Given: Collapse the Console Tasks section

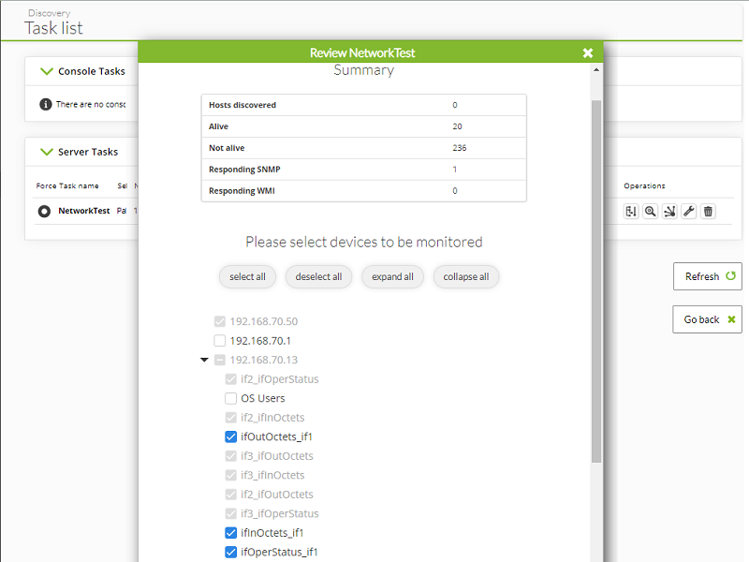Looking at the screenshot, I should (47, 71).
